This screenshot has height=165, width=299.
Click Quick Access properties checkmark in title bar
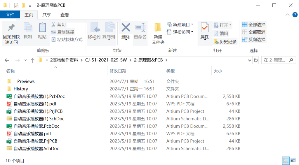(16, 6)
